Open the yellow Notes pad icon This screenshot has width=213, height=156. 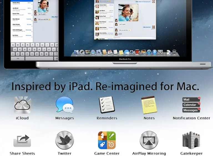tap(149, 105)
